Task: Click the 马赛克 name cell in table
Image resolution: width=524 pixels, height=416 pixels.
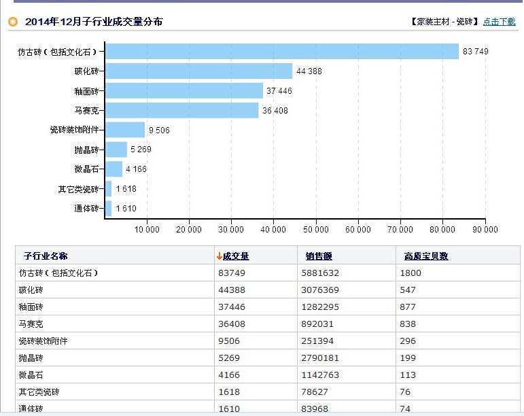Action: pyautogui.click(x=31, y=324)
